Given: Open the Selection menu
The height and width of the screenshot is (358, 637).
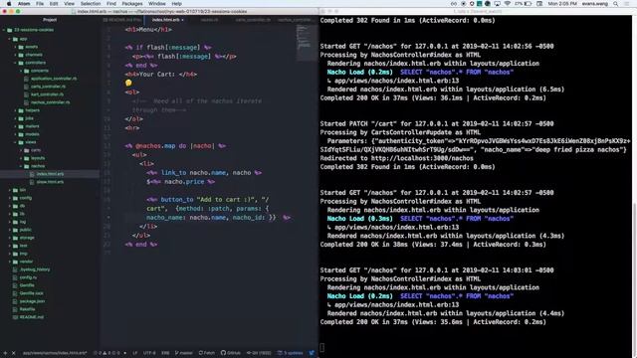Looking at the screenshot, I should [91, 4].
